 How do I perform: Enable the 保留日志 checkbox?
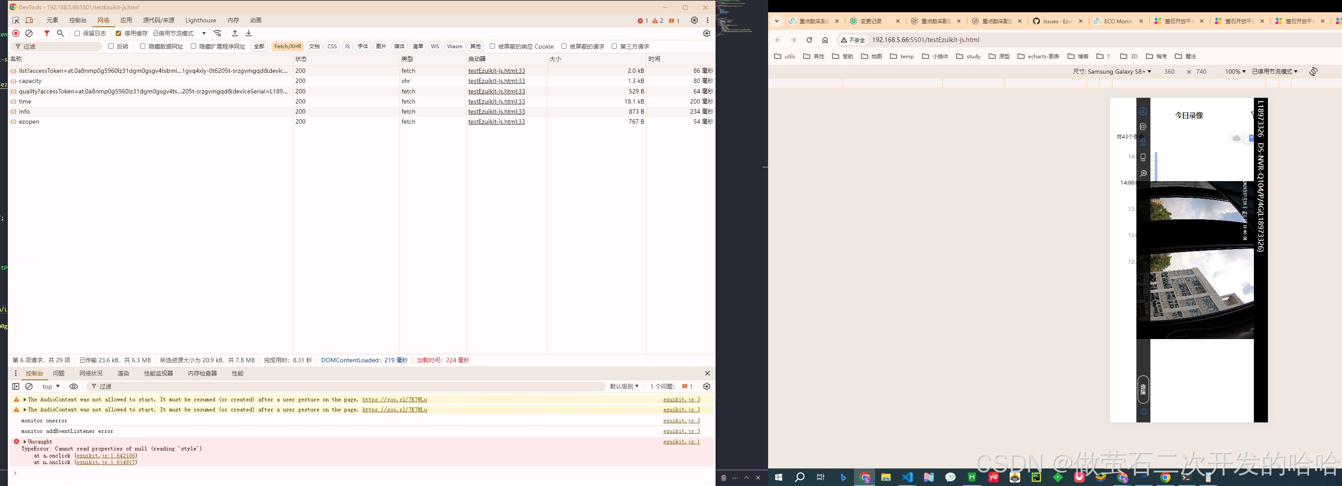(77, 33)
